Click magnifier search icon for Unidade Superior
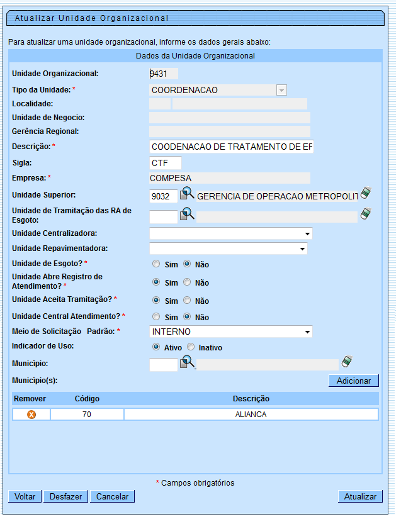The width and height of the screenshot is (401, 524). [x=188, y=194]
